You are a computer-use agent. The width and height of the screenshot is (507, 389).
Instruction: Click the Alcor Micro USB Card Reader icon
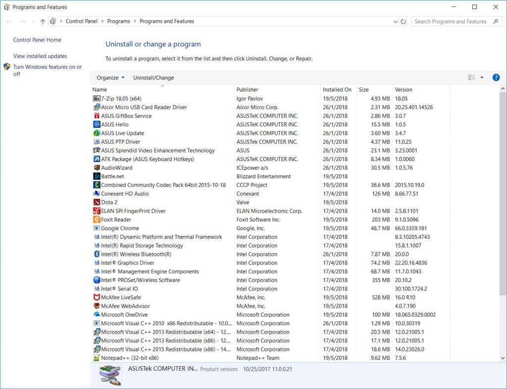click(97, 107)
